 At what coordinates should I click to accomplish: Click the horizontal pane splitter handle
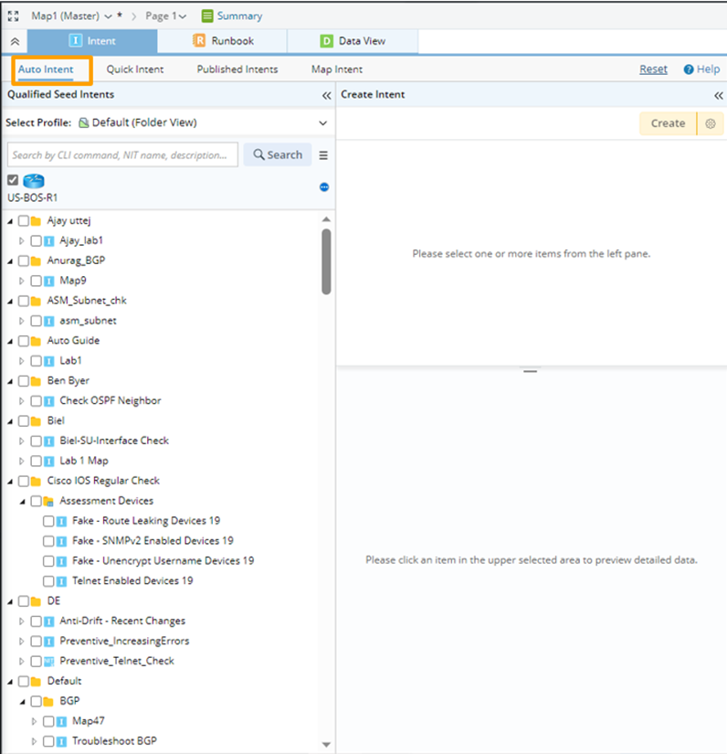pyautogui.click(x=530, y=371)
